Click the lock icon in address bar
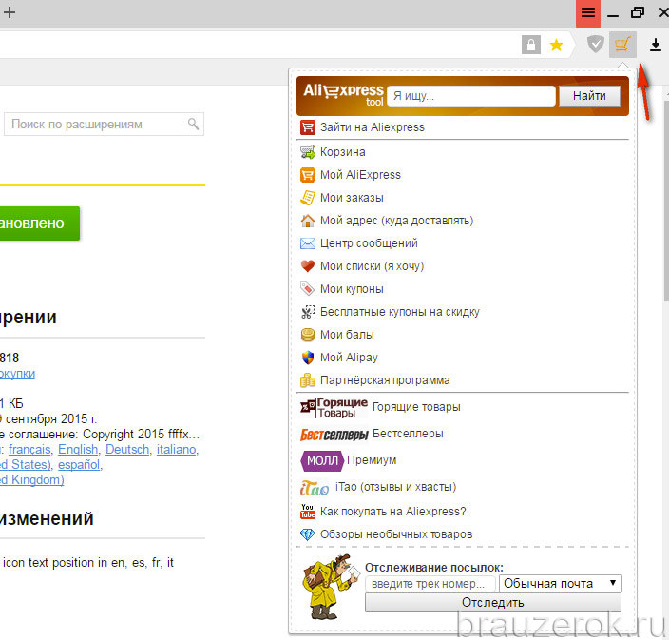 pos(531,45)
